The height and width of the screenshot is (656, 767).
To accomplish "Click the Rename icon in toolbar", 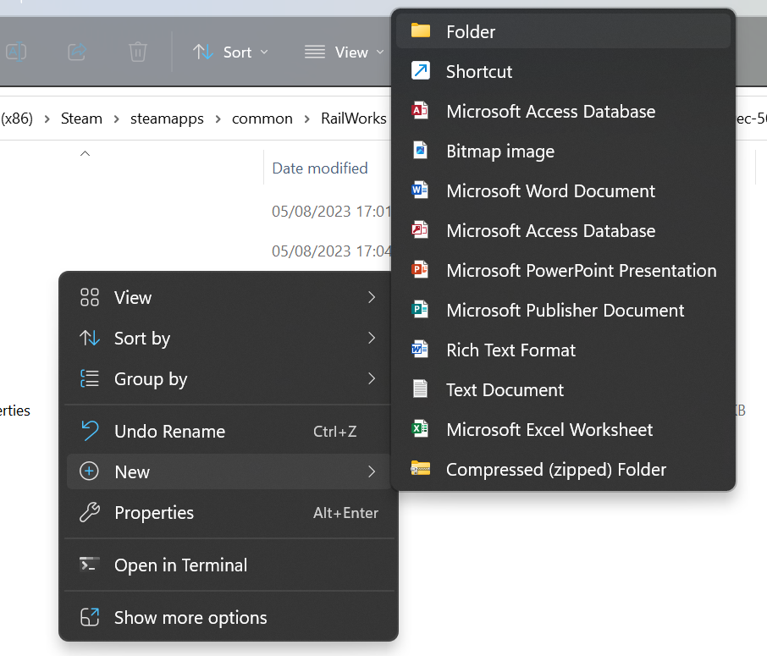I will [x=16, y=52].
